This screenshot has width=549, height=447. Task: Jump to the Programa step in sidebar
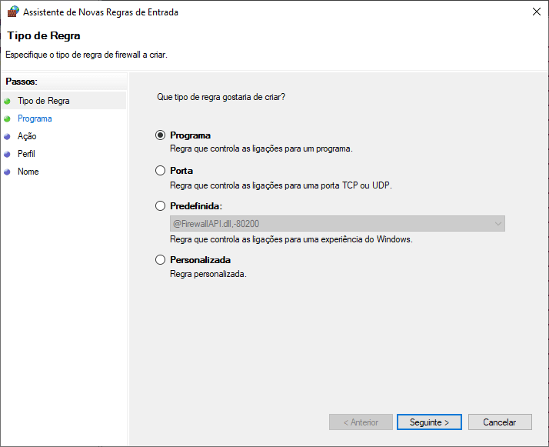point(35,118)
